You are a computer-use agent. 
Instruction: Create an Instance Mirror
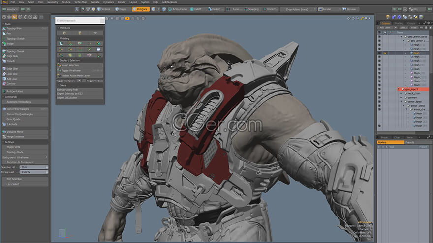coord(25,132)
